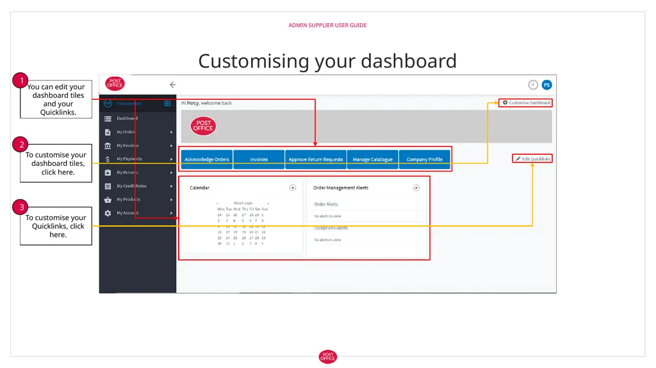Expand the My Returns submenu arrow

[x=172, y=172]
